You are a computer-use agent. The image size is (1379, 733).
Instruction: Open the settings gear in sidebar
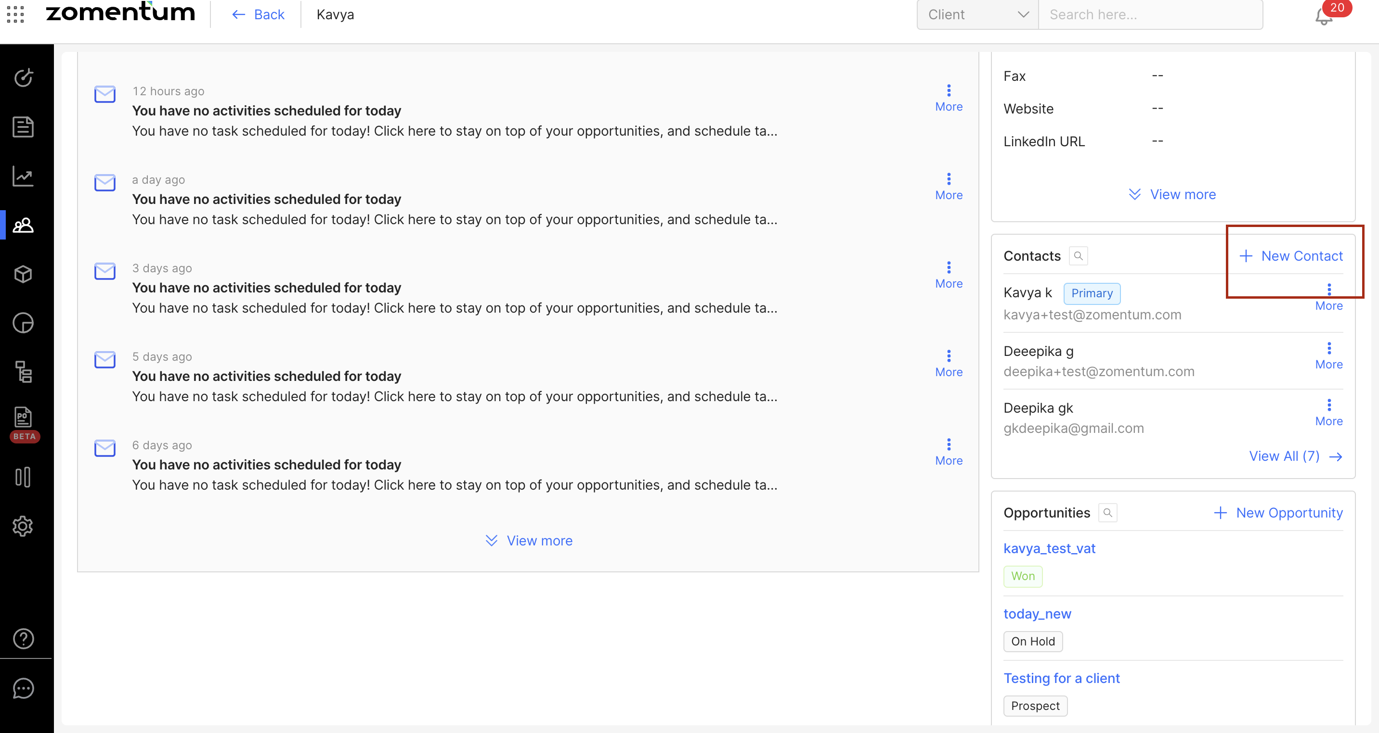pos(23,526)
